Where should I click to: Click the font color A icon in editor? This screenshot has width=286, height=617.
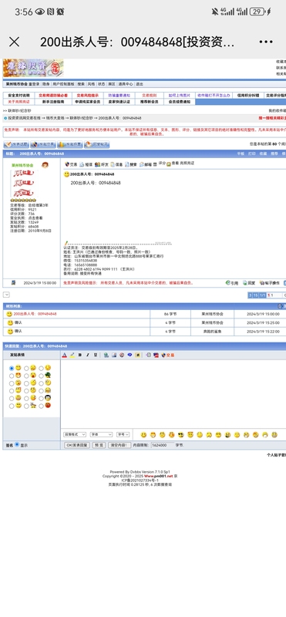point(65,355)
